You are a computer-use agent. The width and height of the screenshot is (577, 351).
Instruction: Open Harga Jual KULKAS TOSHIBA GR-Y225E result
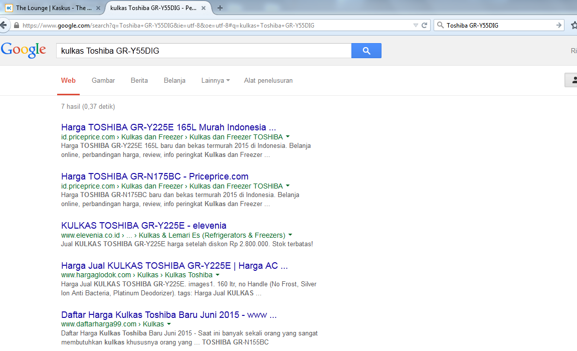coord(174,266)
